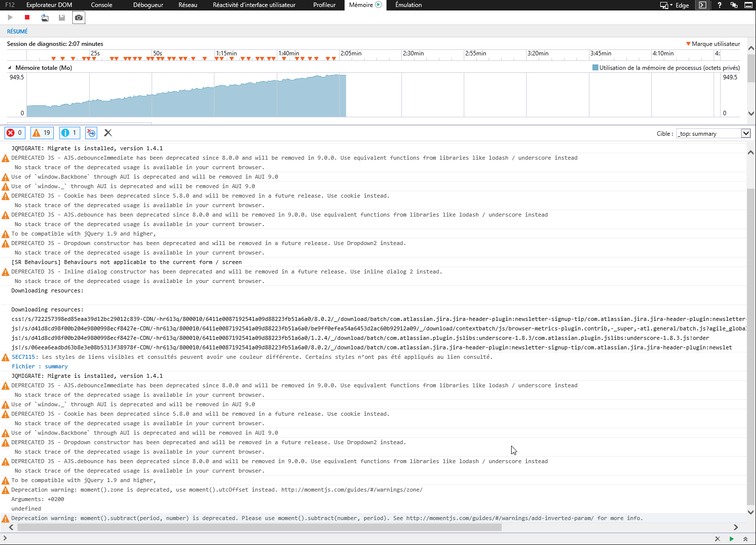The width and height of the screenshot is (756, 545).
Task: Open the Réseau tab
Action: (188, 5)
